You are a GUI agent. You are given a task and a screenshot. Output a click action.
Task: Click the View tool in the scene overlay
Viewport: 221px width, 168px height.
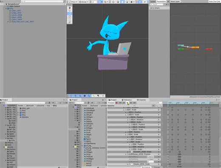[x=70, y=8]
